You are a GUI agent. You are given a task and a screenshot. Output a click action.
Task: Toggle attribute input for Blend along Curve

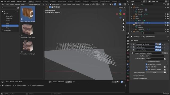click(x=165, y=72)
